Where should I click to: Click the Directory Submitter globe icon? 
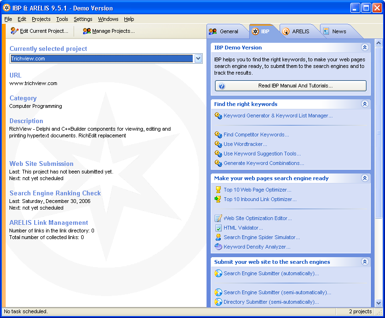pyautogui.click(x=218, y=302)
